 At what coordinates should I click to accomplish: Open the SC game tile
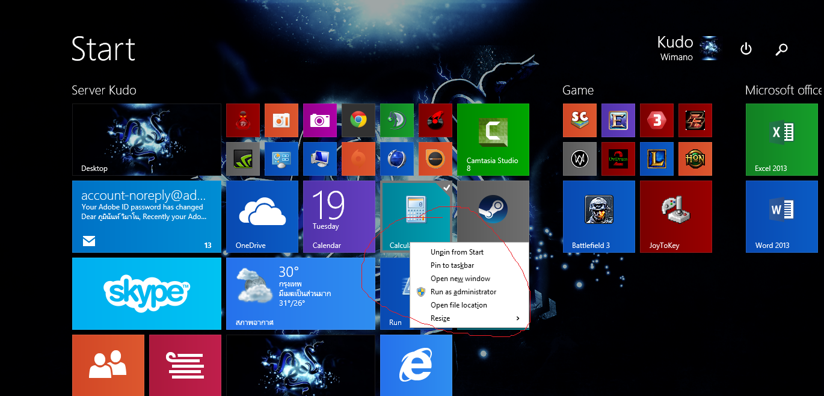pyautogui.click(x=580, y=120)
